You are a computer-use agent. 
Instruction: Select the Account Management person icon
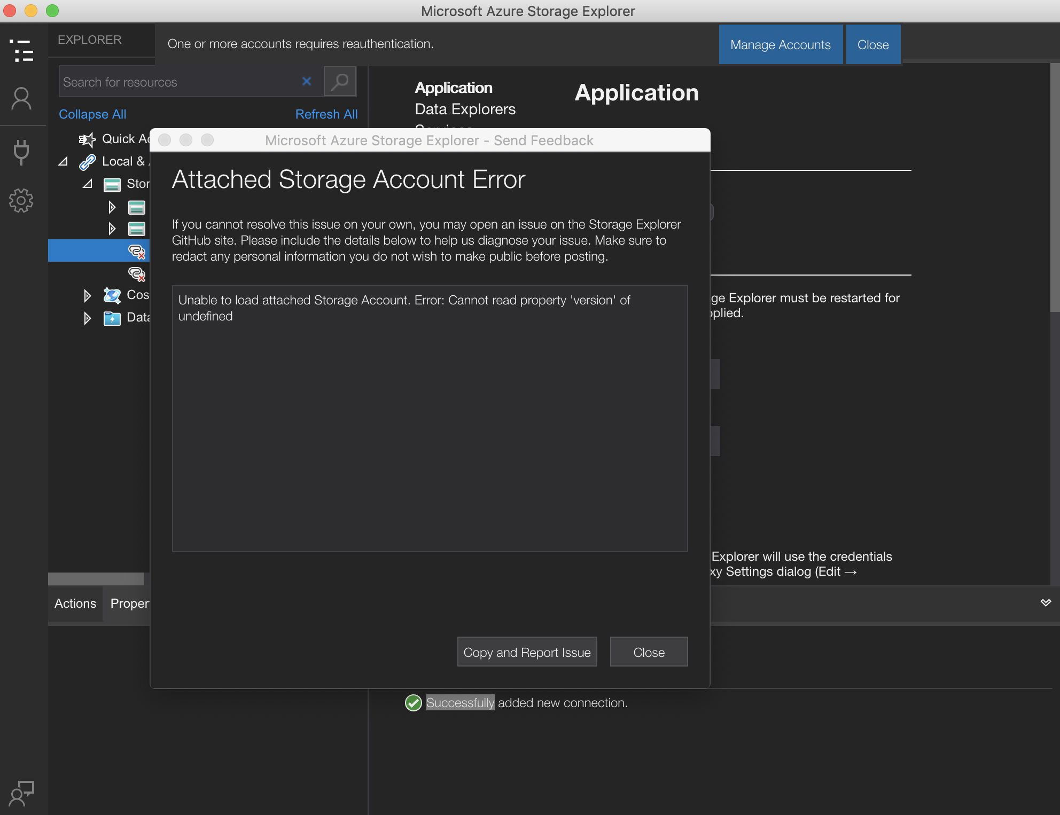(21, 98)
